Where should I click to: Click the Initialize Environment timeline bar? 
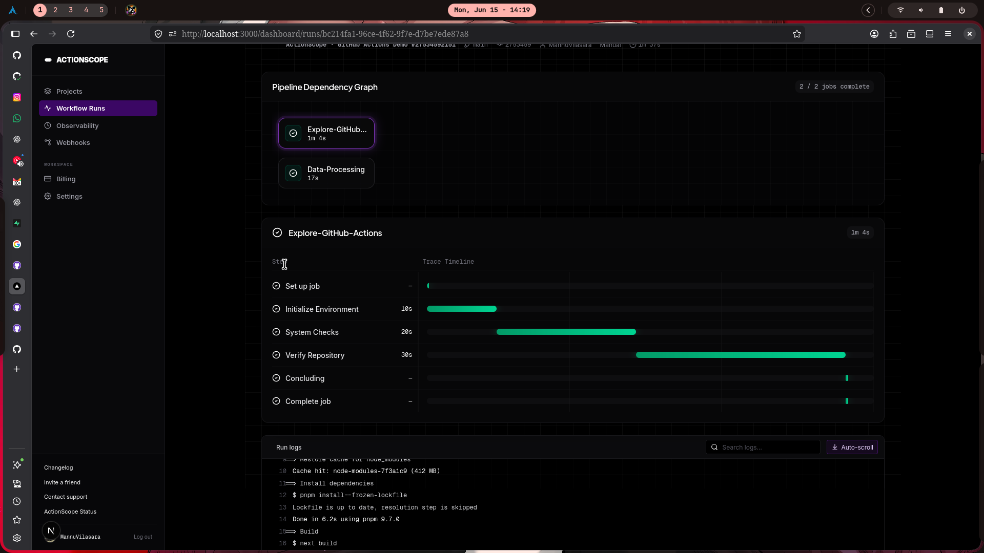click(462, 309)
